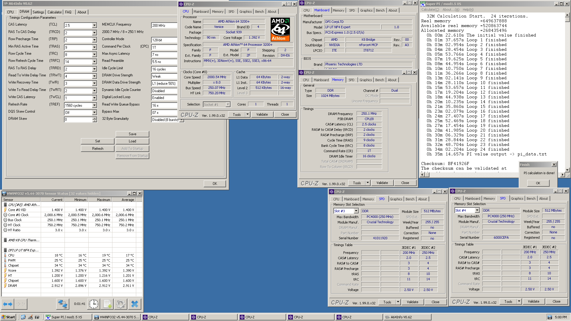Click Start button on taskbar

(8, 317)
